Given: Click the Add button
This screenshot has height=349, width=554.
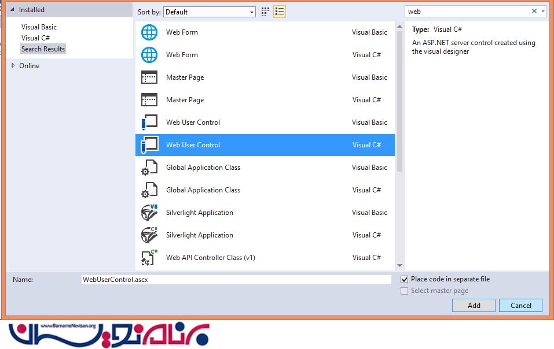Looking at the screenshot, I should point(474,305).
